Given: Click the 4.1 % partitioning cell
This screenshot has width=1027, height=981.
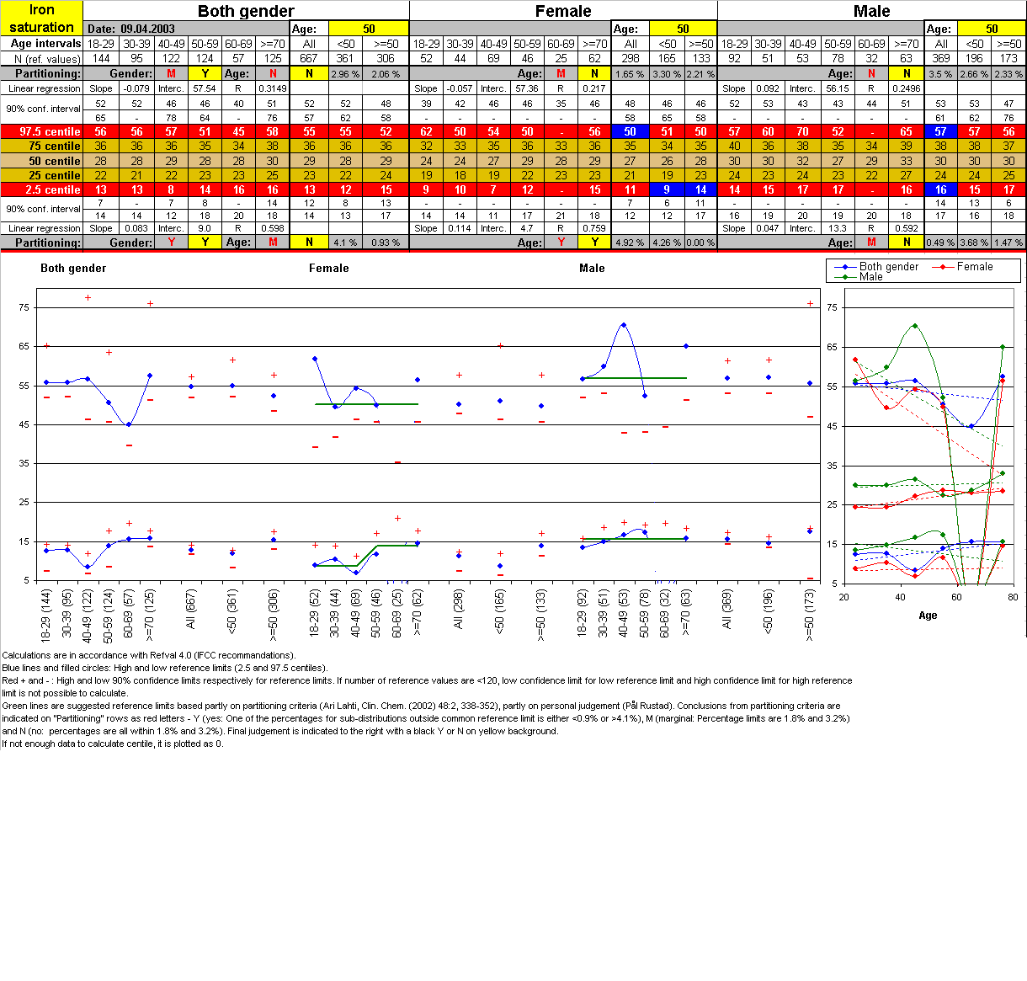Looking at the screenshot, I should (x=345, y=243).
